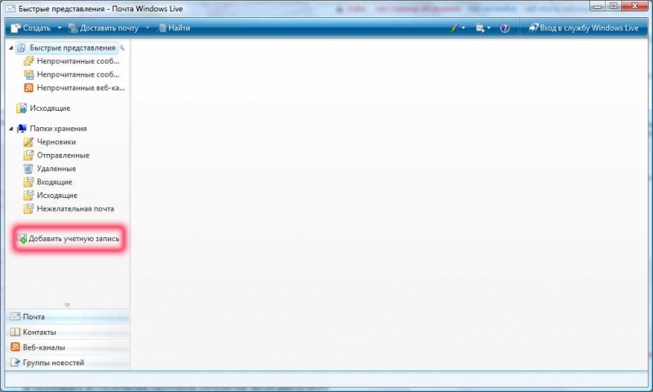Click Доставить почту to sync mail
The height and width of the screenshot is (392, 653).
click(108, 28)
